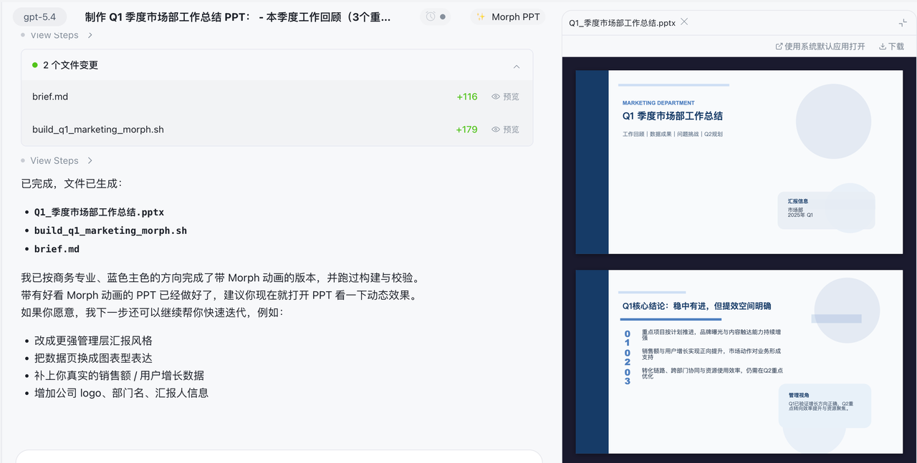The image size is (917, 463).
Task: Click 增加公司 logo、部门名、汇报人信息 suggestion
Action: click(x=121, y=393)
